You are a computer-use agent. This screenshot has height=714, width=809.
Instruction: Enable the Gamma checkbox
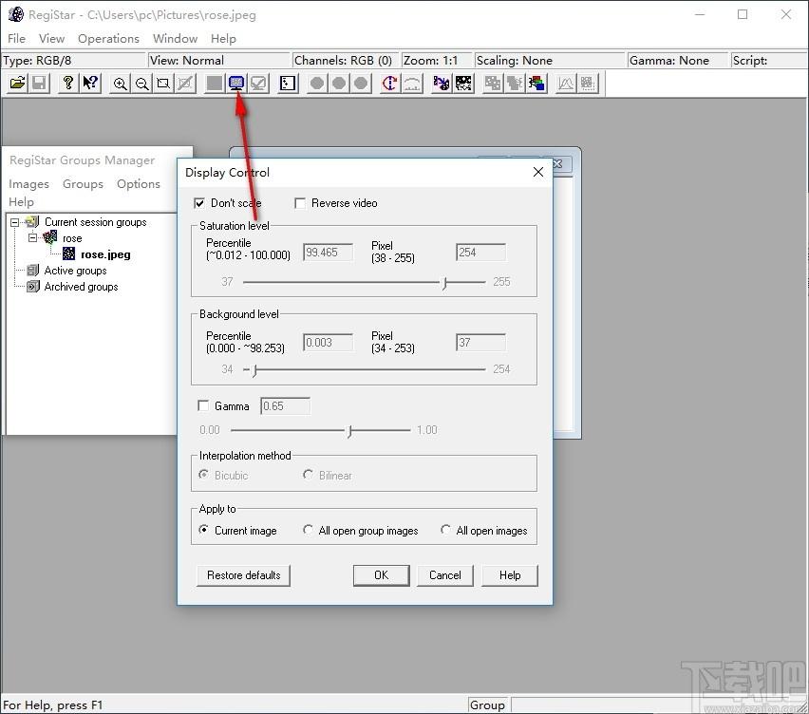pos(203,406)
